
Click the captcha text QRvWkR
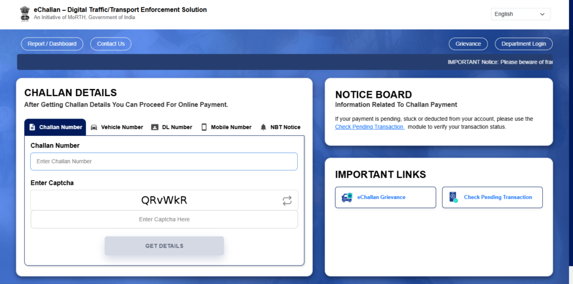pos(164,200)
